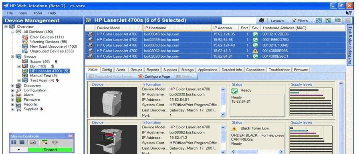Expand the Supplies node
The height and width of the screenshot is (154, 359).
(x=12, y=109)
